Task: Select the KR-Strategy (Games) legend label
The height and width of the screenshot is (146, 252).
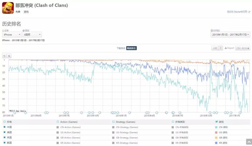Action: click(127, 143)
